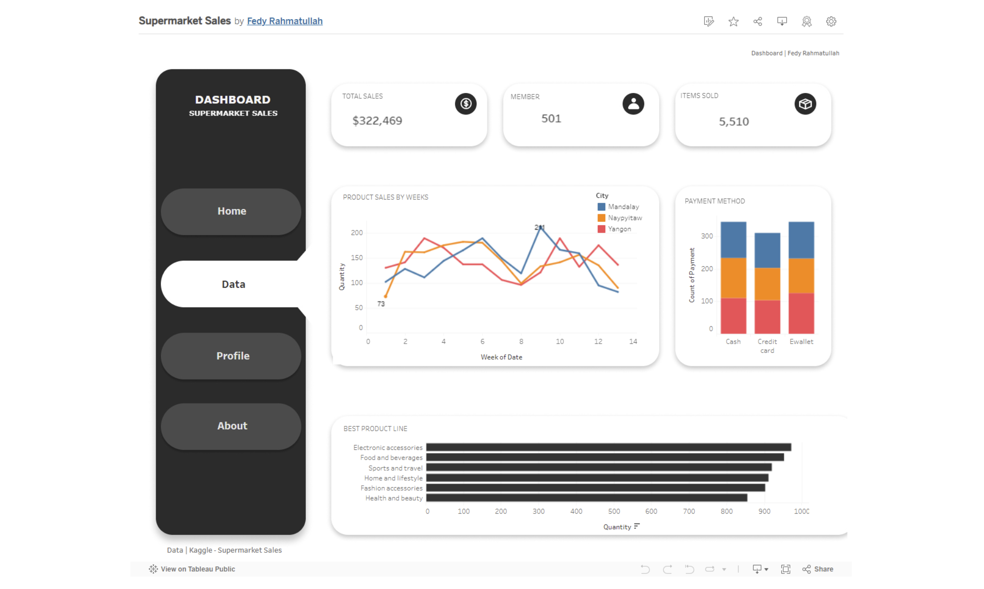Click the items sold box icon
This screenshot has width=984, height=589.
tap(805, 104)
